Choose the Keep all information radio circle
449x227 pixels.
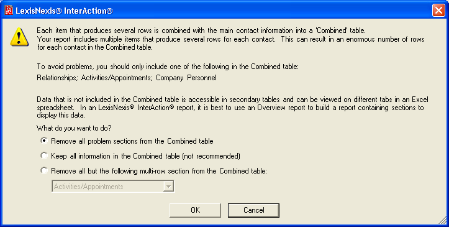pyautogui.click(x=44, y=155)
